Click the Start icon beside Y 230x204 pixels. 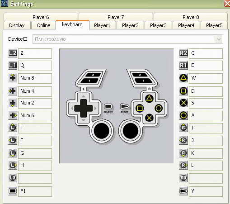(x=183, y=191)
